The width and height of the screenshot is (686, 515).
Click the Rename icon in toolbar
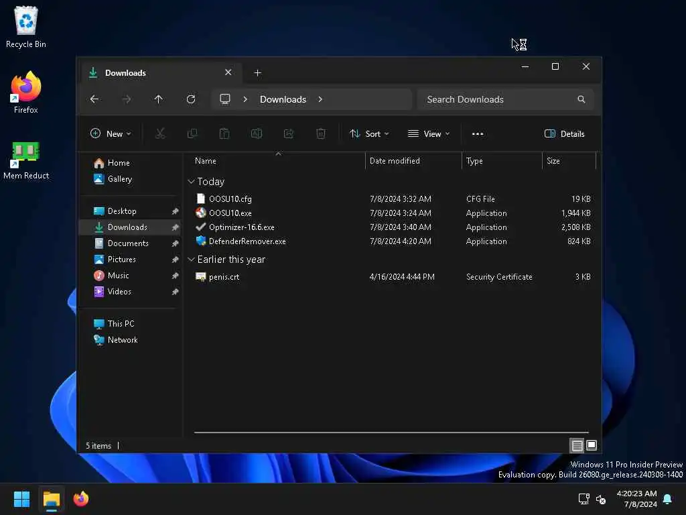[257, 133]
